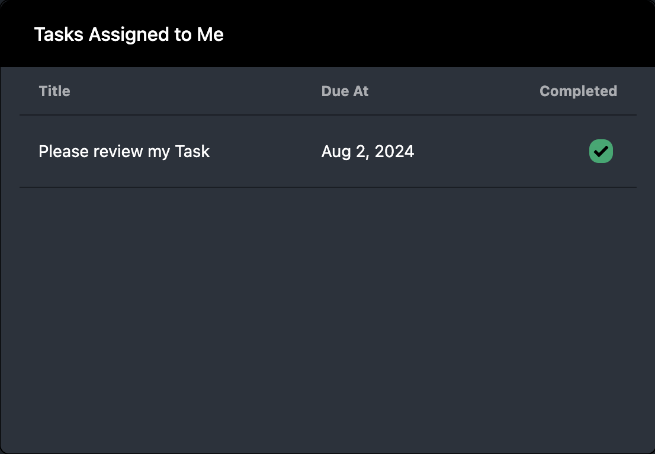Click the word 'Me' in the heading

(x=212, y=34)
